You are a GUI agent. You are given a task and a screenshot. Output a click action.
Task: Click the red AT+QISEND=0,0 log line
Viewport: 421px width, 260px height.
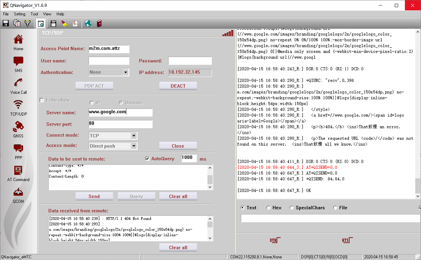click(x=287, y=167)
